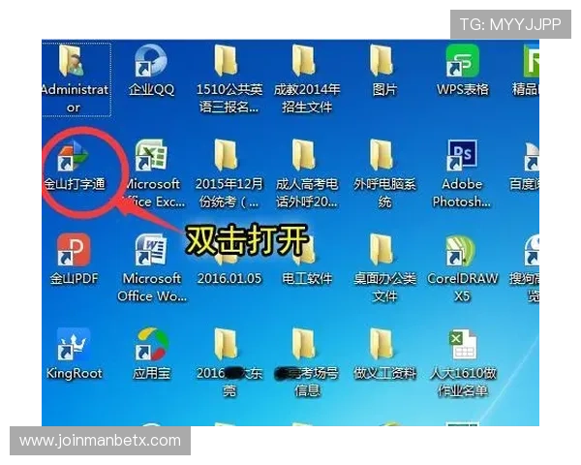Launch 企业QQ shortcut
The width and height of the screenshot is (581, 465).
click(x=150, y=61)
